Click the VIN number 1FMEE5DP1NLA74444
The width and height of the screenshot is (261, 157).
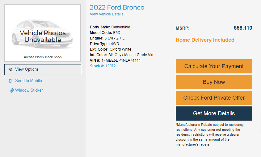[x=121, y=60]
